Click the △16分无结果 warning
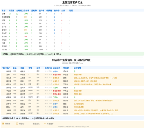 (x=79, y=107)
